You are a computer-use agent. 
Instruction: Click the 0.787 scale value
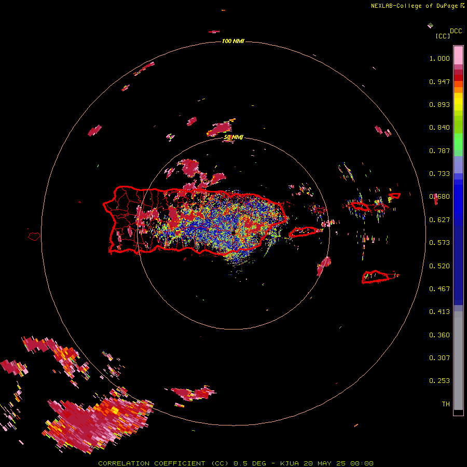439,150
